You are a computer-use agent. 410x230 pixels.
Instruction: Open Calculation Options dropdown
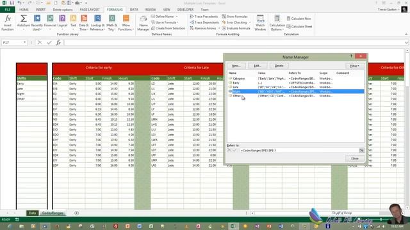[x=277, y=23]
